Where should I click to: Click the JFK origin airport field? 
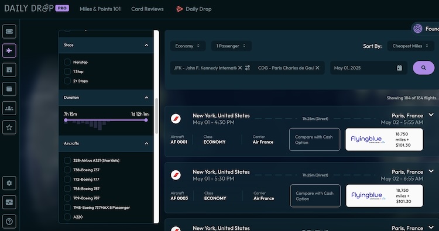[x=205, y=68]
